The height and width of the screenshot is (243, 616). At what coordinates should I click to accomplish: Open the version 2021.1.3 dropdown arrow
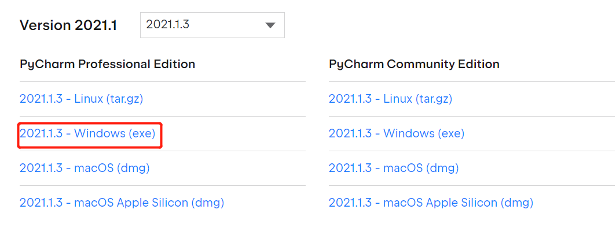tap(270, 25)
